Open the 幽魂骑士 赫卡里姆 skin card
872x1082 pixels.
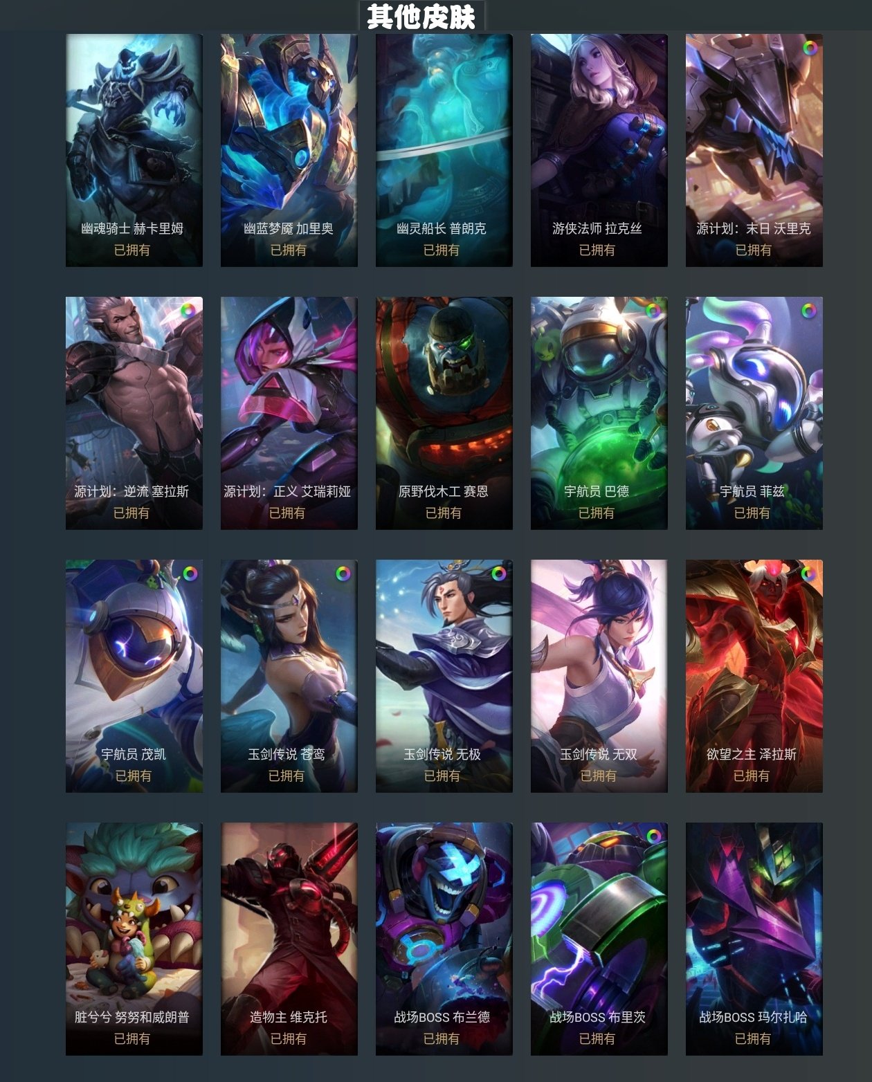tap(134, 150)
